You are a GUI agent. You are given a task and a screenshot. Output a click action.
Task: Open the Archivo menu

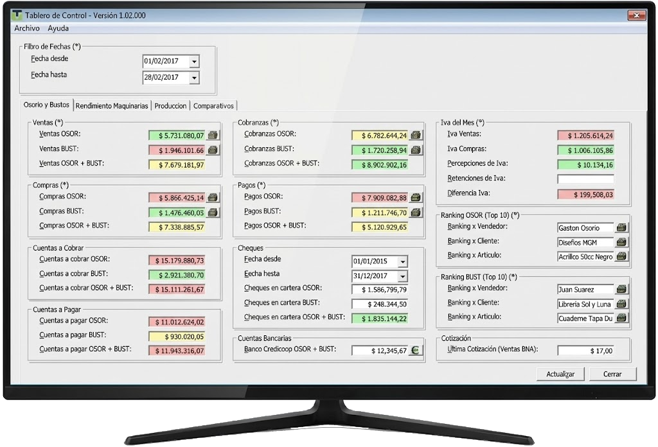tap(27, 28)
